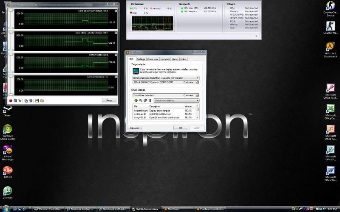Open Yahoo! Messenger desktop icon
340x212 pixels.
pos(8,153)
